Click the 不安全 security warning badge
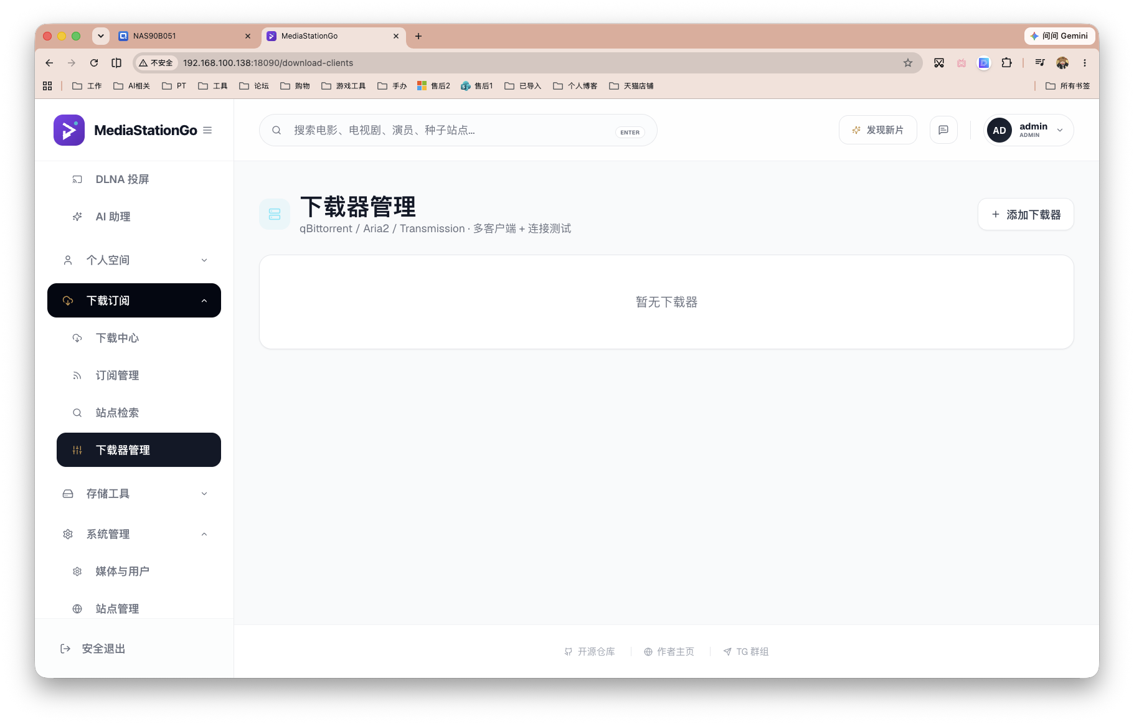 156,63
